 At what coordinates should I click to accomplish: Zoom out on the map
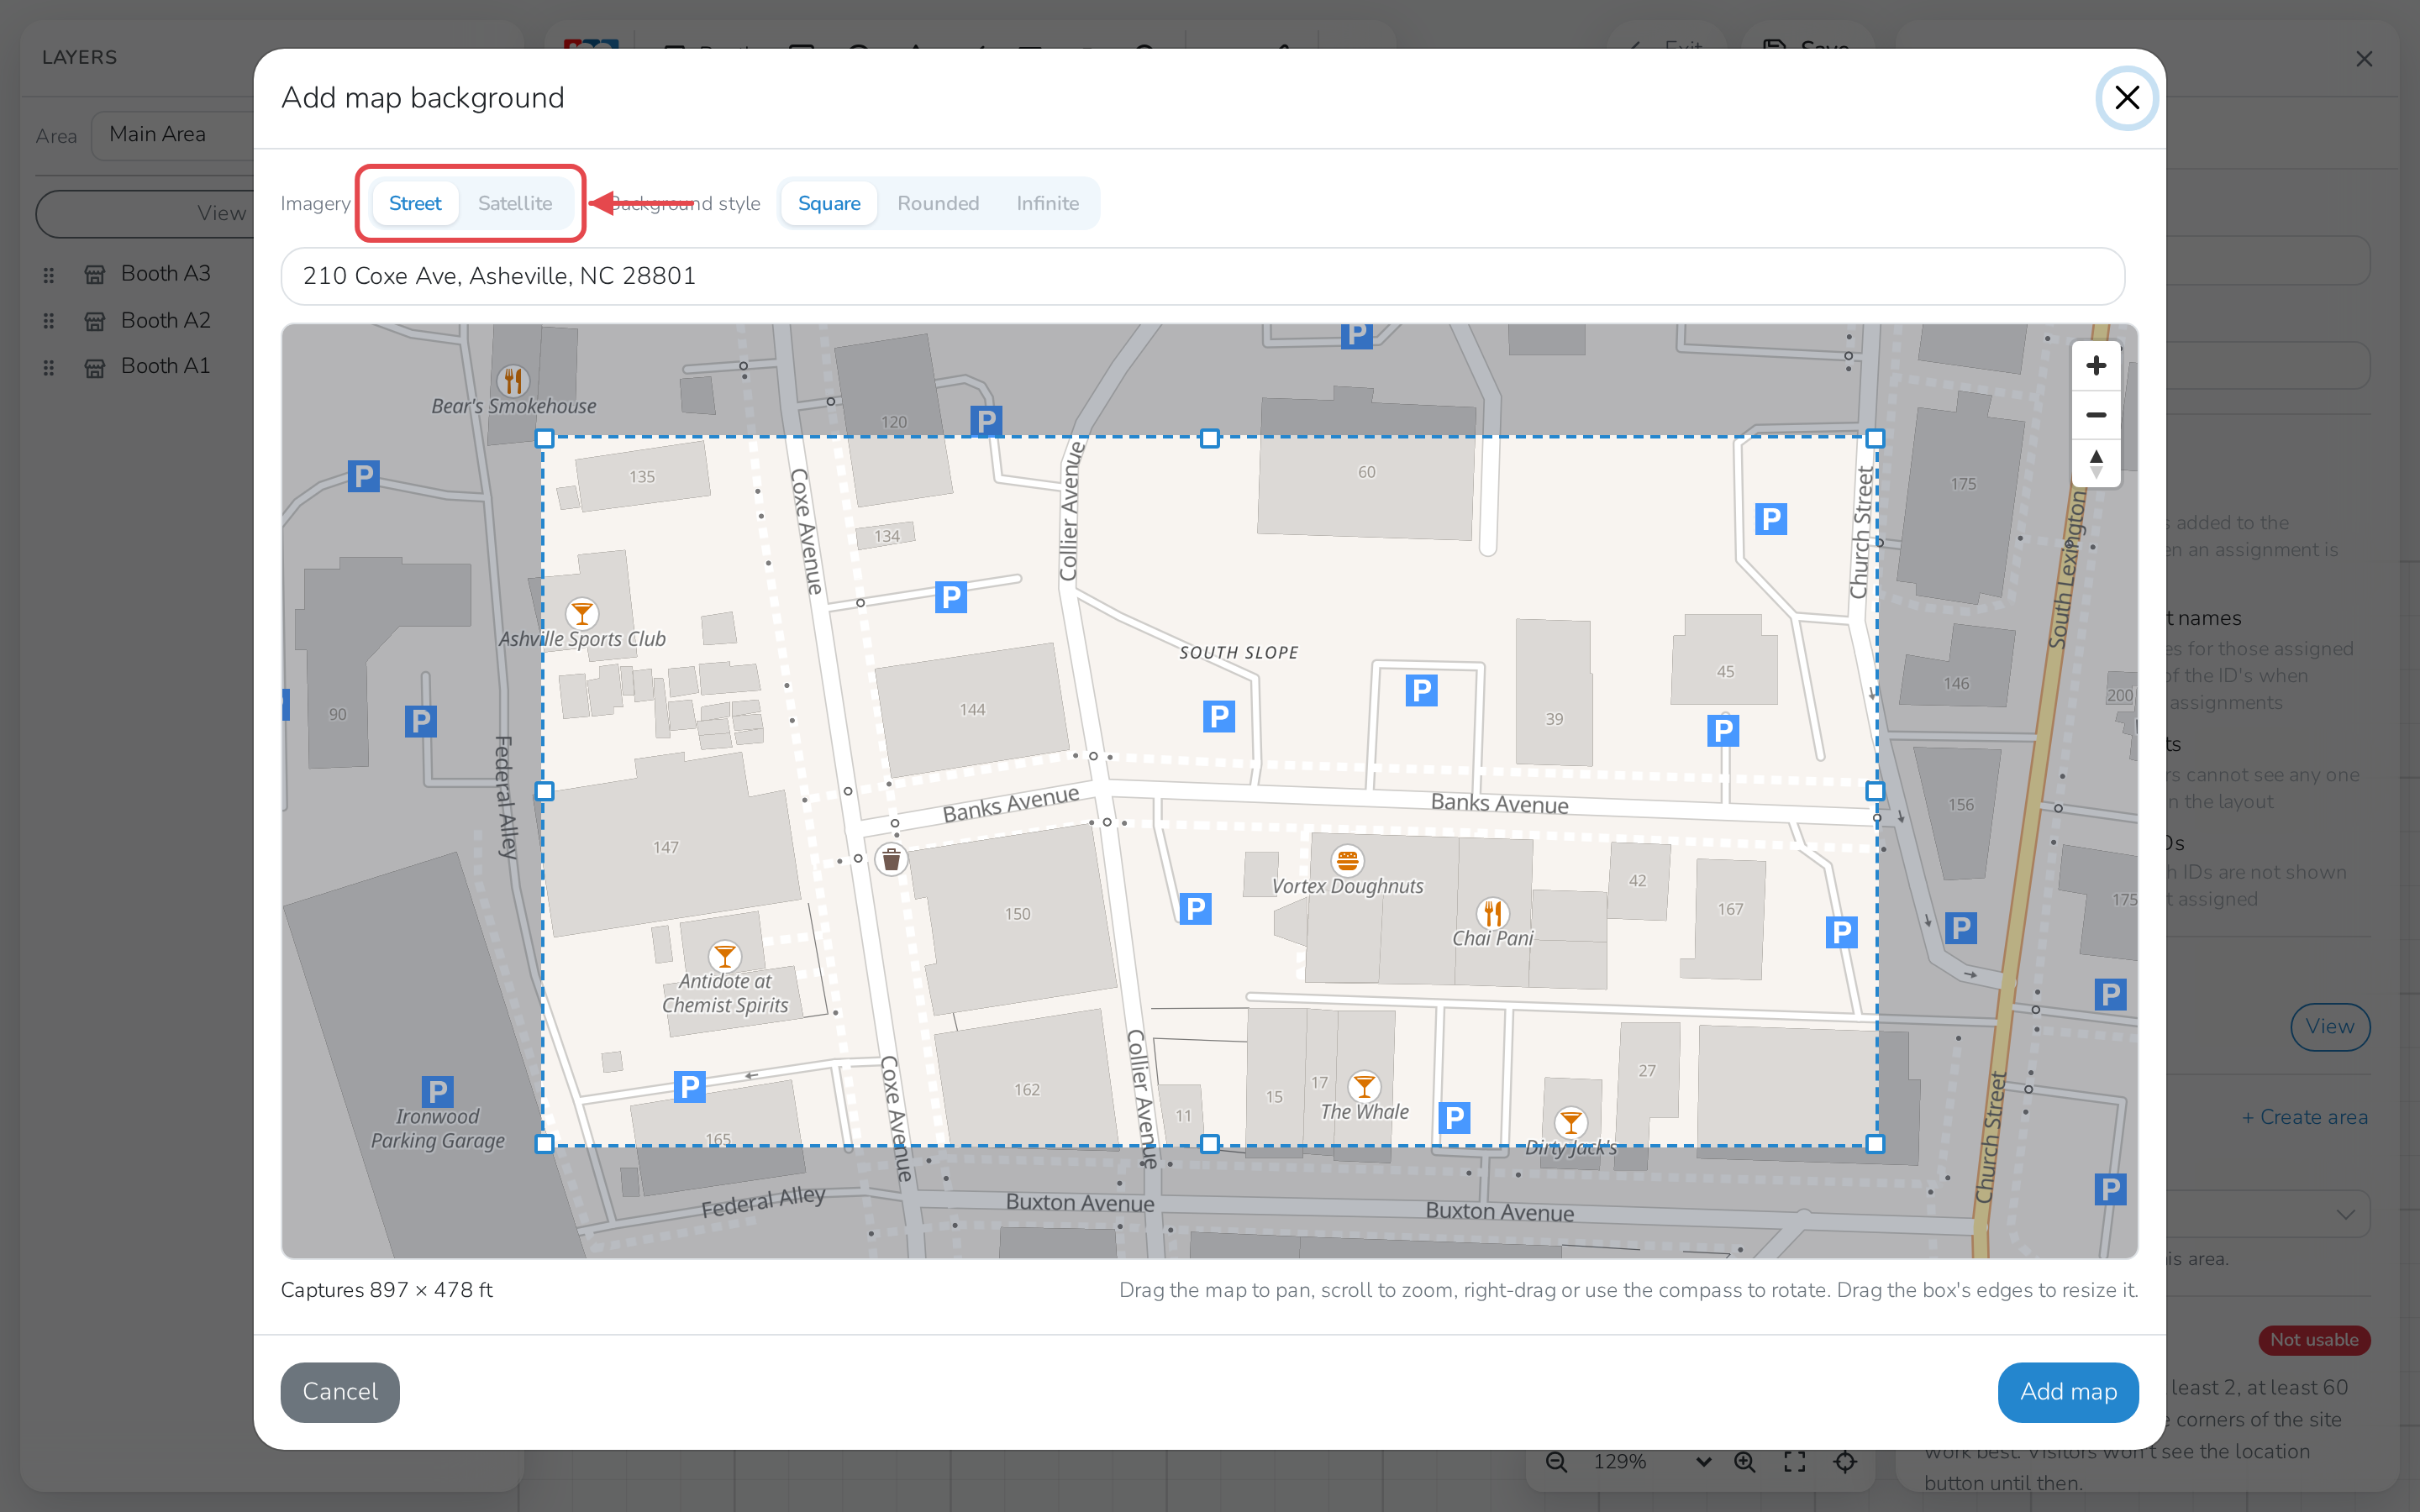tap(2096, 415)
